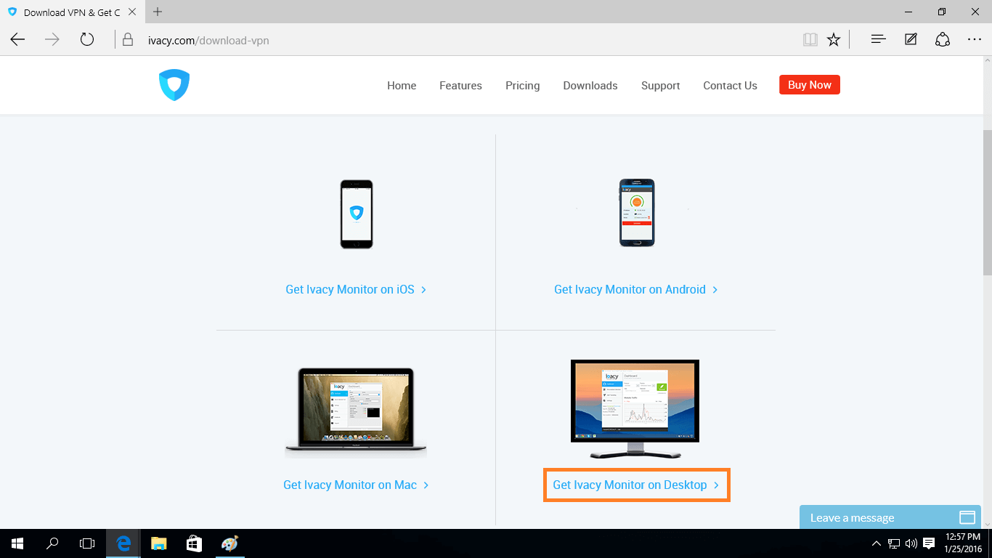Click the taskbar clock and date
The width and height of the screenshot is (992, 558).
(963, 543)
